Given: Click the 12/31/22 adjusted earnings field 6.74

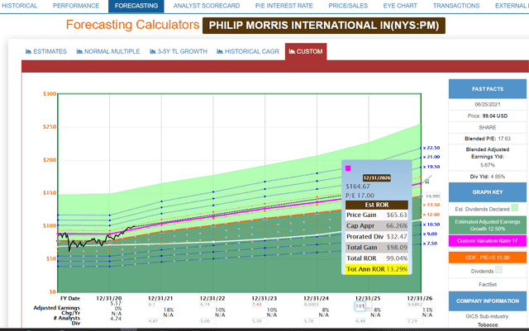Looking at the screenshot, I should pos(207,305).
